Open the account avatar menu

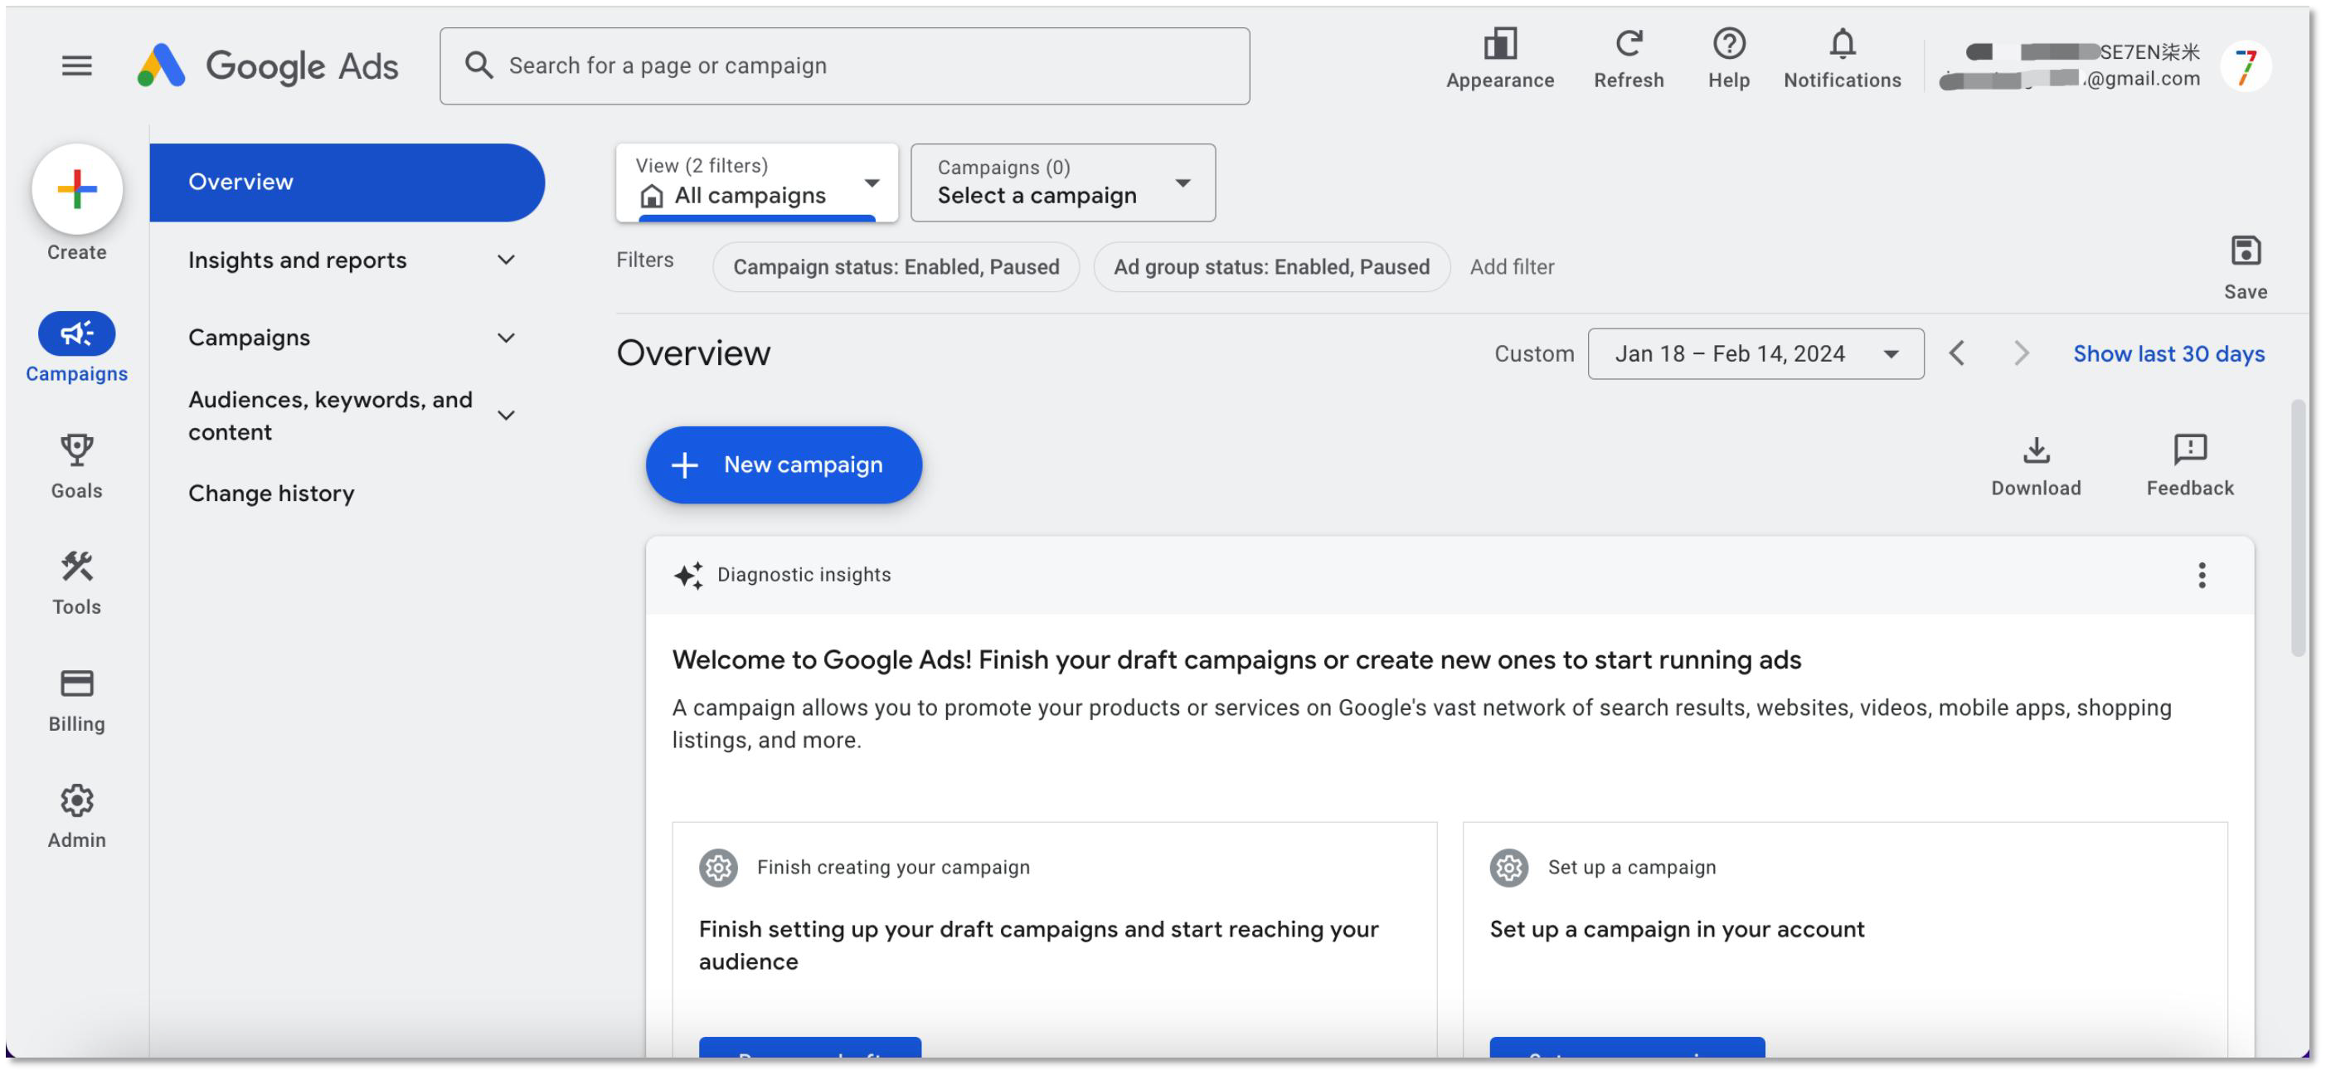[x=2246, y=66]
